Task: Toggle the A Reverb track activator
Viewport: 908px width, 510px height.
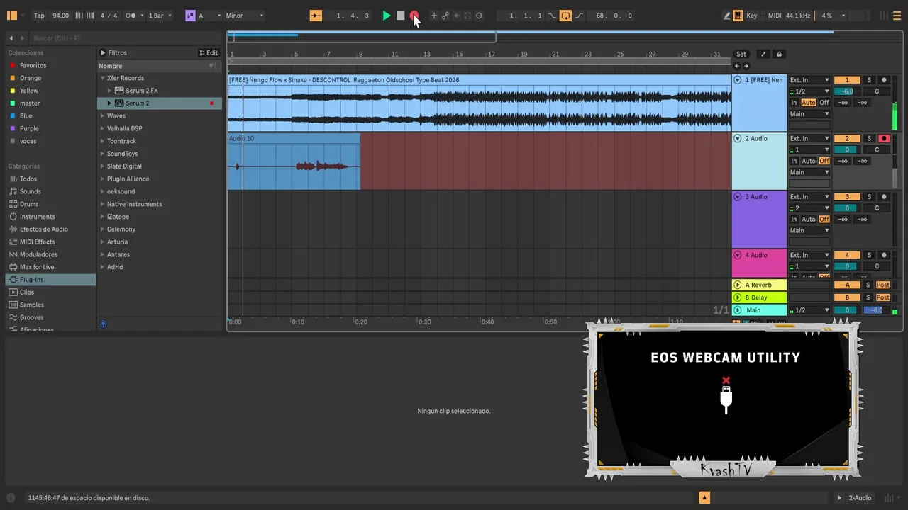Action: 847,285
